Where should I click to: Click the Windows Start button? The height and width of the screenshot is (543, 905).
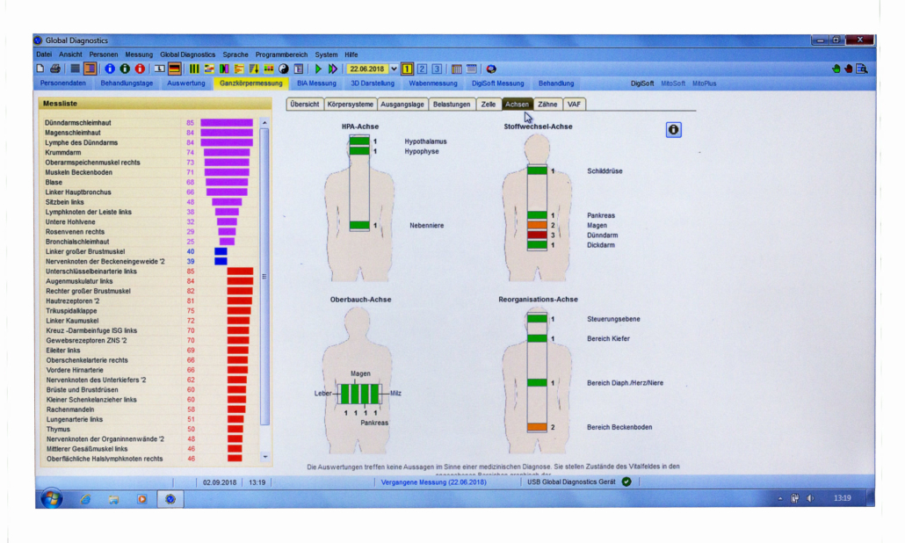coord(52,498)
